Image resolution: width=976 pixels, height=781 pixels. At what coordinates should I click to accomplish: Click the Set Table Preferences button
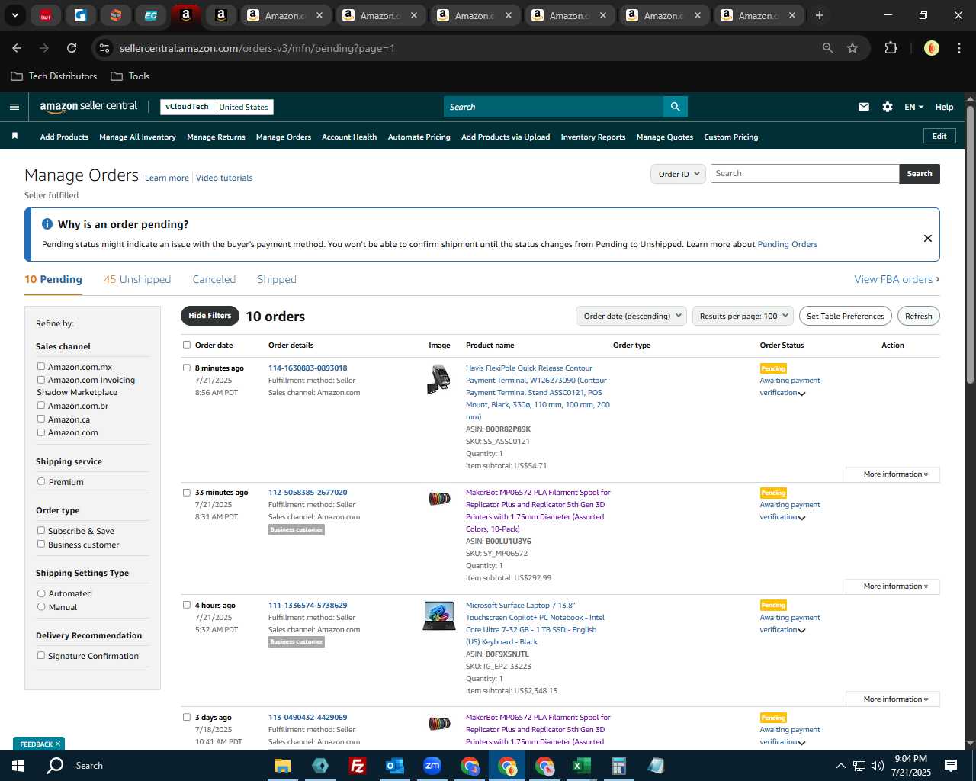coord(846,316)
